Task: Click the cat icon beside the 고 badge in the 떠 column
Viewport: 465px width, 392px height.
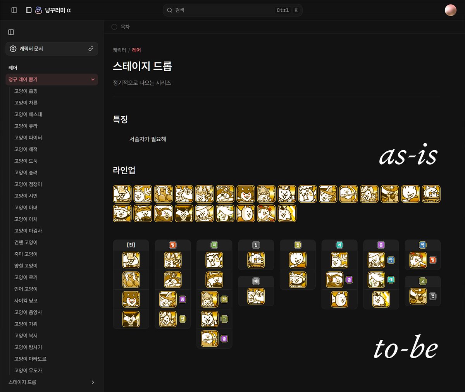Action: (x=210, y=319)
